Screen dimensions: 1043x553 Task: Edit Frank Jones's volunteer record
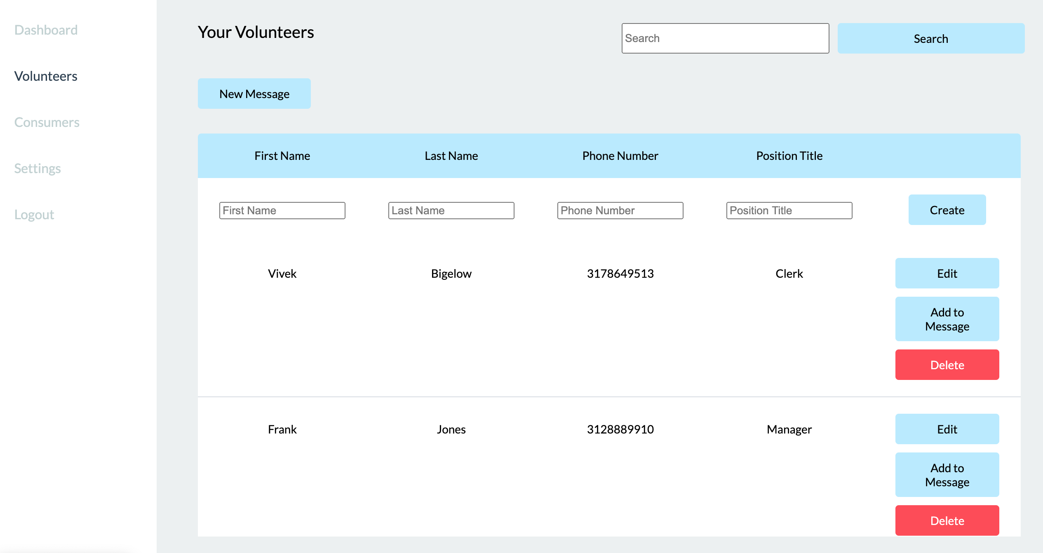(947, 429)
